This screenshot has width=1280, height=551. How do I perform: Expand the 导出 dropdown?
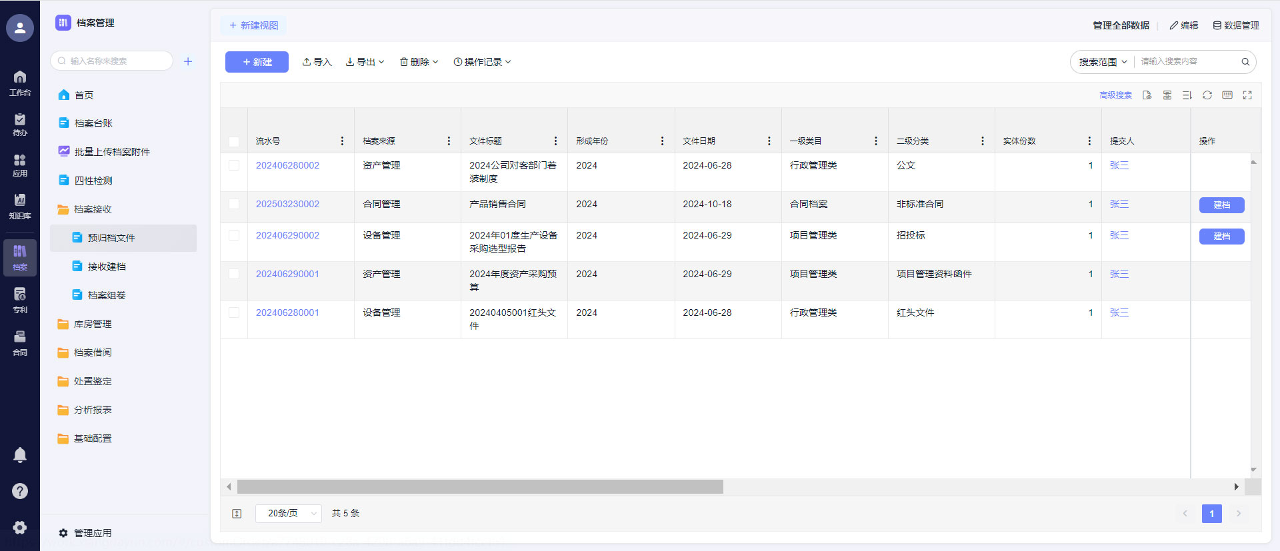tap(365, 62)
